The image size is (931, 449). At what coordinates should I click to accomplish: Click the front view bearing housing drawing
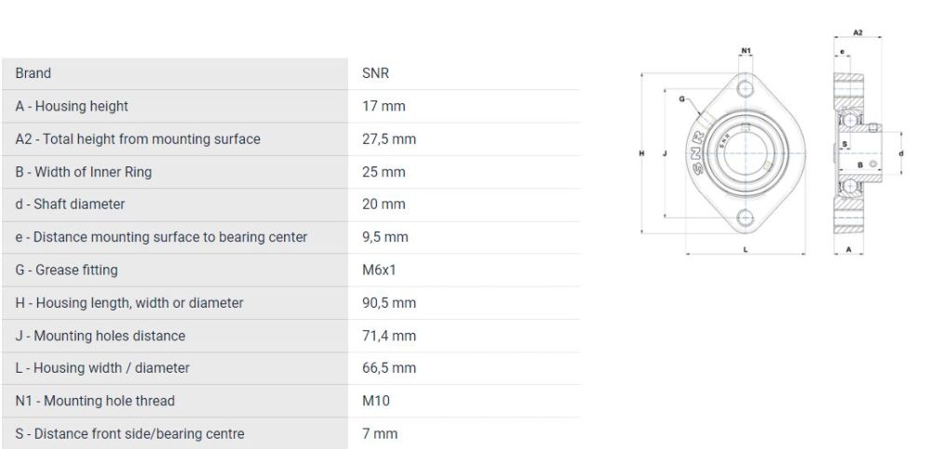tap(745, 153)
